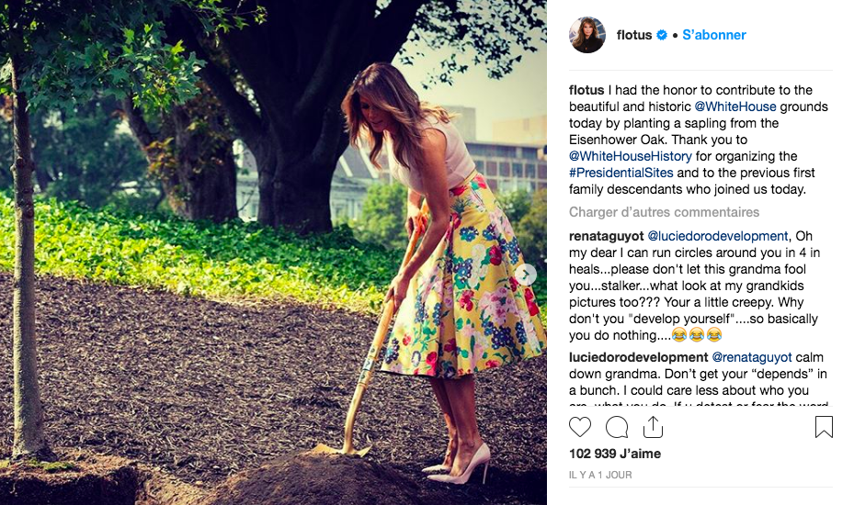Expand older comments via Charger d'autres commentaires

click(664, 212)
